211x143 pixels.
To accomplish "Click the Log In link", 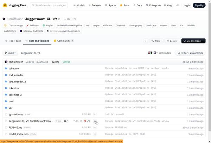I will coord(187,5).
